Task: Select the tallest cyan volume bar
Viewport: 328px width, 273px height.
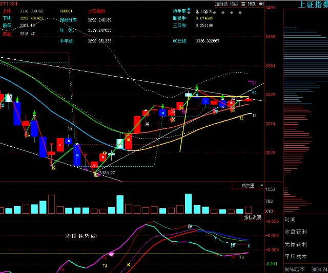Action: 188,203
